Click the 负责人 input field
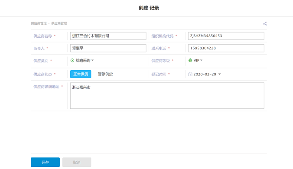The width and height of the screenshot is (293, 169). [108, 48]
